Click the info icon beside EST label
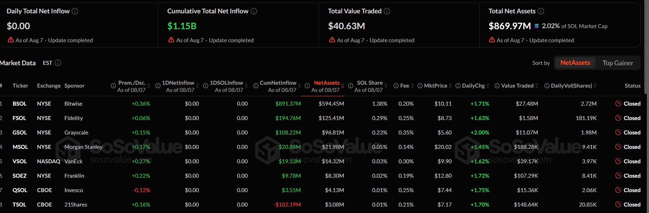 [58, 63]
